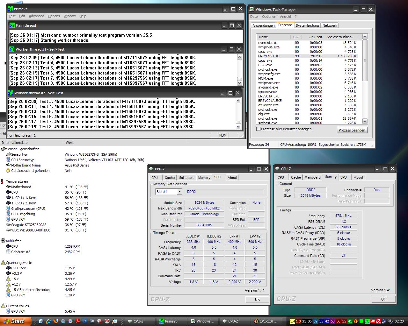Image resolution: width=408 pixels, height=326 pixels.
Task: Click the Frequency value 578.1 MHz
Action: click(343, 216)
